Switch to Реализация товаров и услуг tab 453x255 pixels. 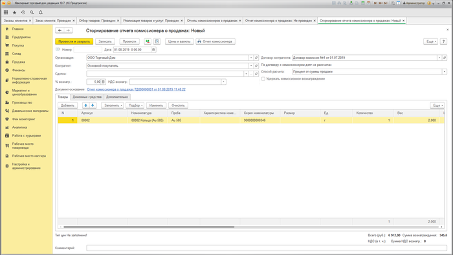tap(151, 21)
